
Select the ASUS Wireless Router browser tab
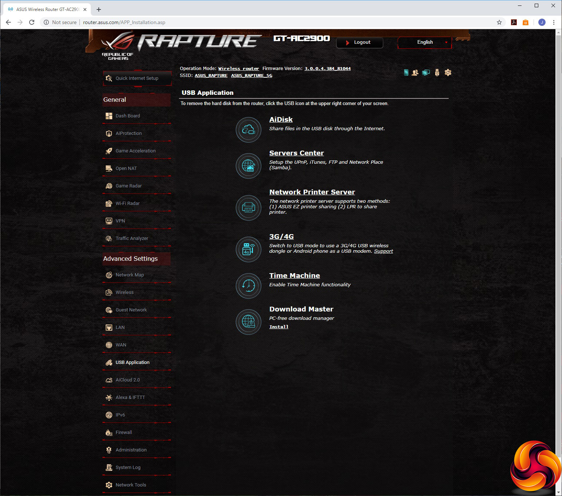click(47, 9)
